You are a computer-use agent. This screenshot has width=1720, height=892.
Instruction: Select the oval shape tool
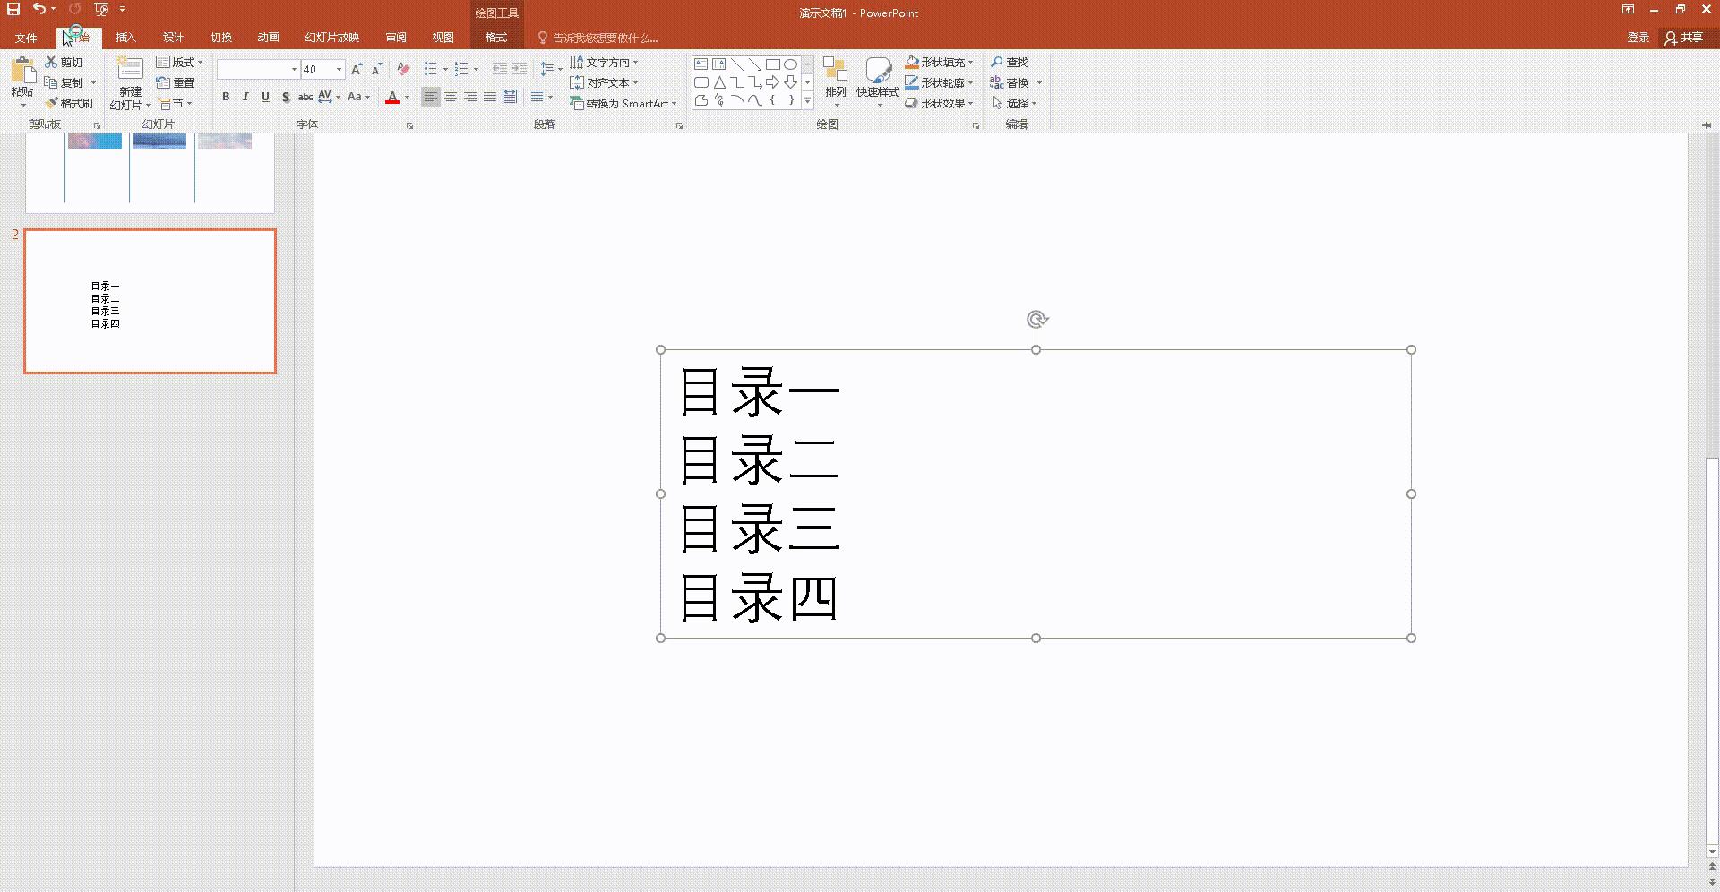coord(791,64)
